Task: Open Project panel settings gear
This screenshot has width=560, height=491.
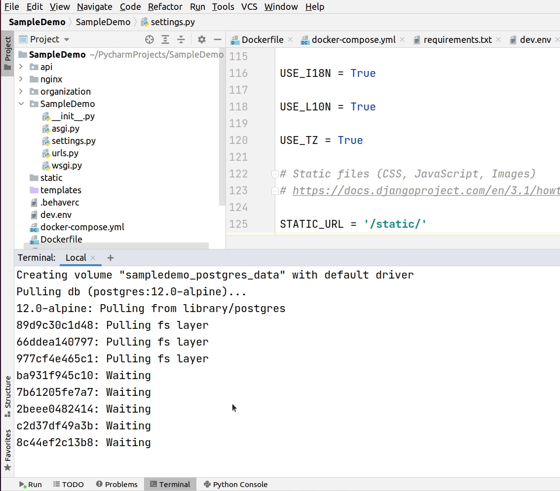Action: [x=201, y=39]
